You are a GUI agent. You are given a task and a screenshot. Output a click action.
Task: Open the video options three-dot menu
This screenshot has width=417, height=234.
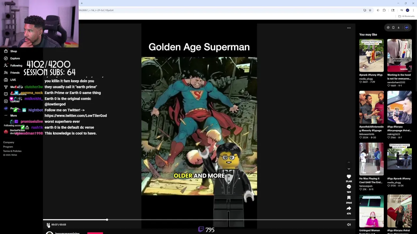click(x=349, y=28)
